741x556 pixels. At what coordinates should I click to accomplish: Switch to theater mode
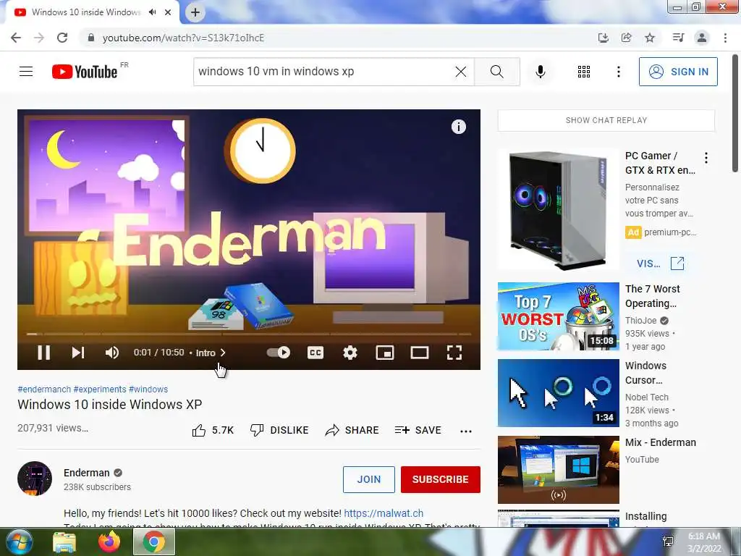click(x=419, y=353)
